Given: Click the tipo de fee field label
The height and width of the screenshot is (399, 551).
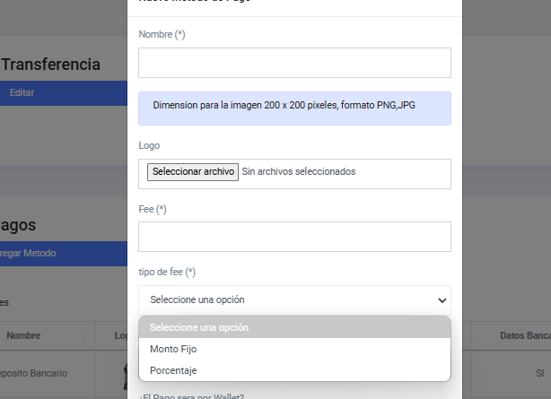Looking at the screenshot, I should tap(167, 272).
